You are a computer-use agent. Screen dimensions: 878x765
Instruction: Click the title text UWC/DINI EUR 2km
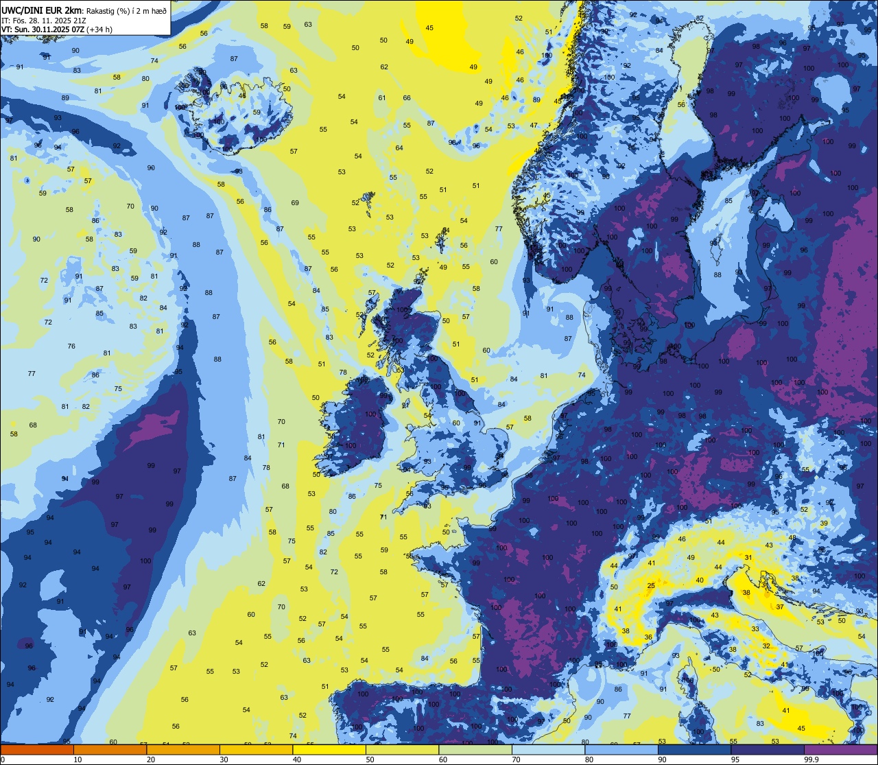42,10
